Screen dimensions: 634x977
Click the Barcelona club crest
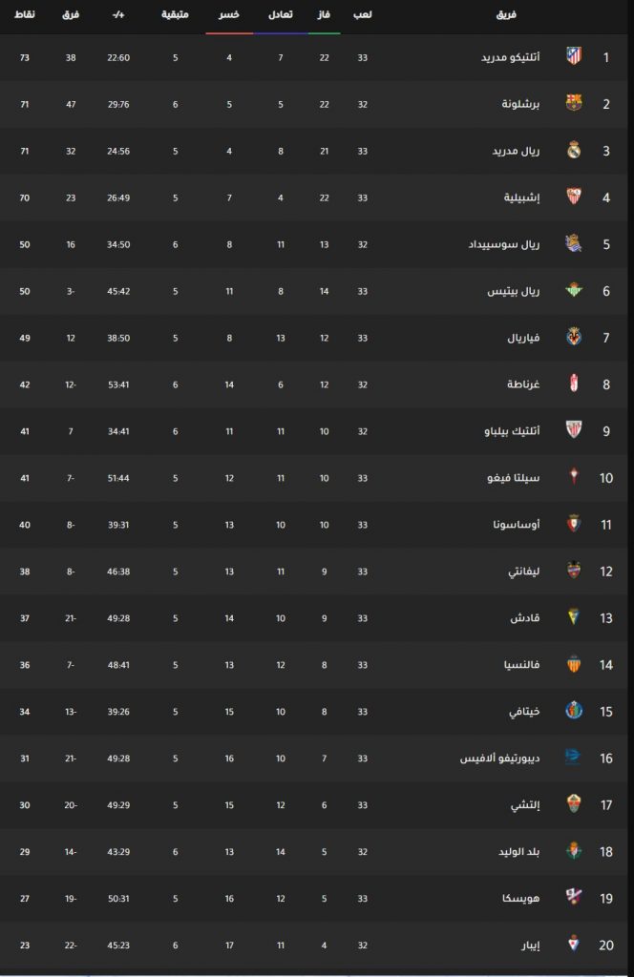click(574, 103)
